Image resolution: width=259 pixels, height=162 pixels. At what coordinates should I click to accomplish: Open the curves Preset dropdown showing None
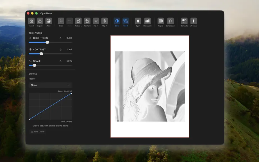[50, 85]
